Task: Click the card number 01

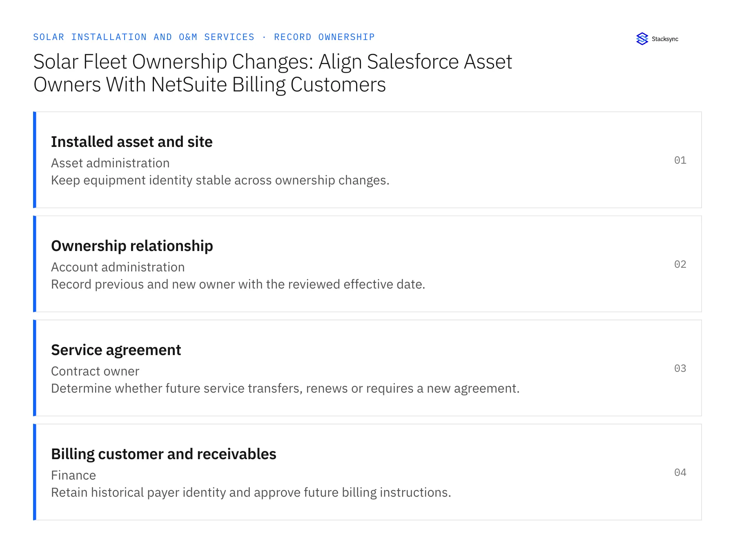Action: pos(680,160)
